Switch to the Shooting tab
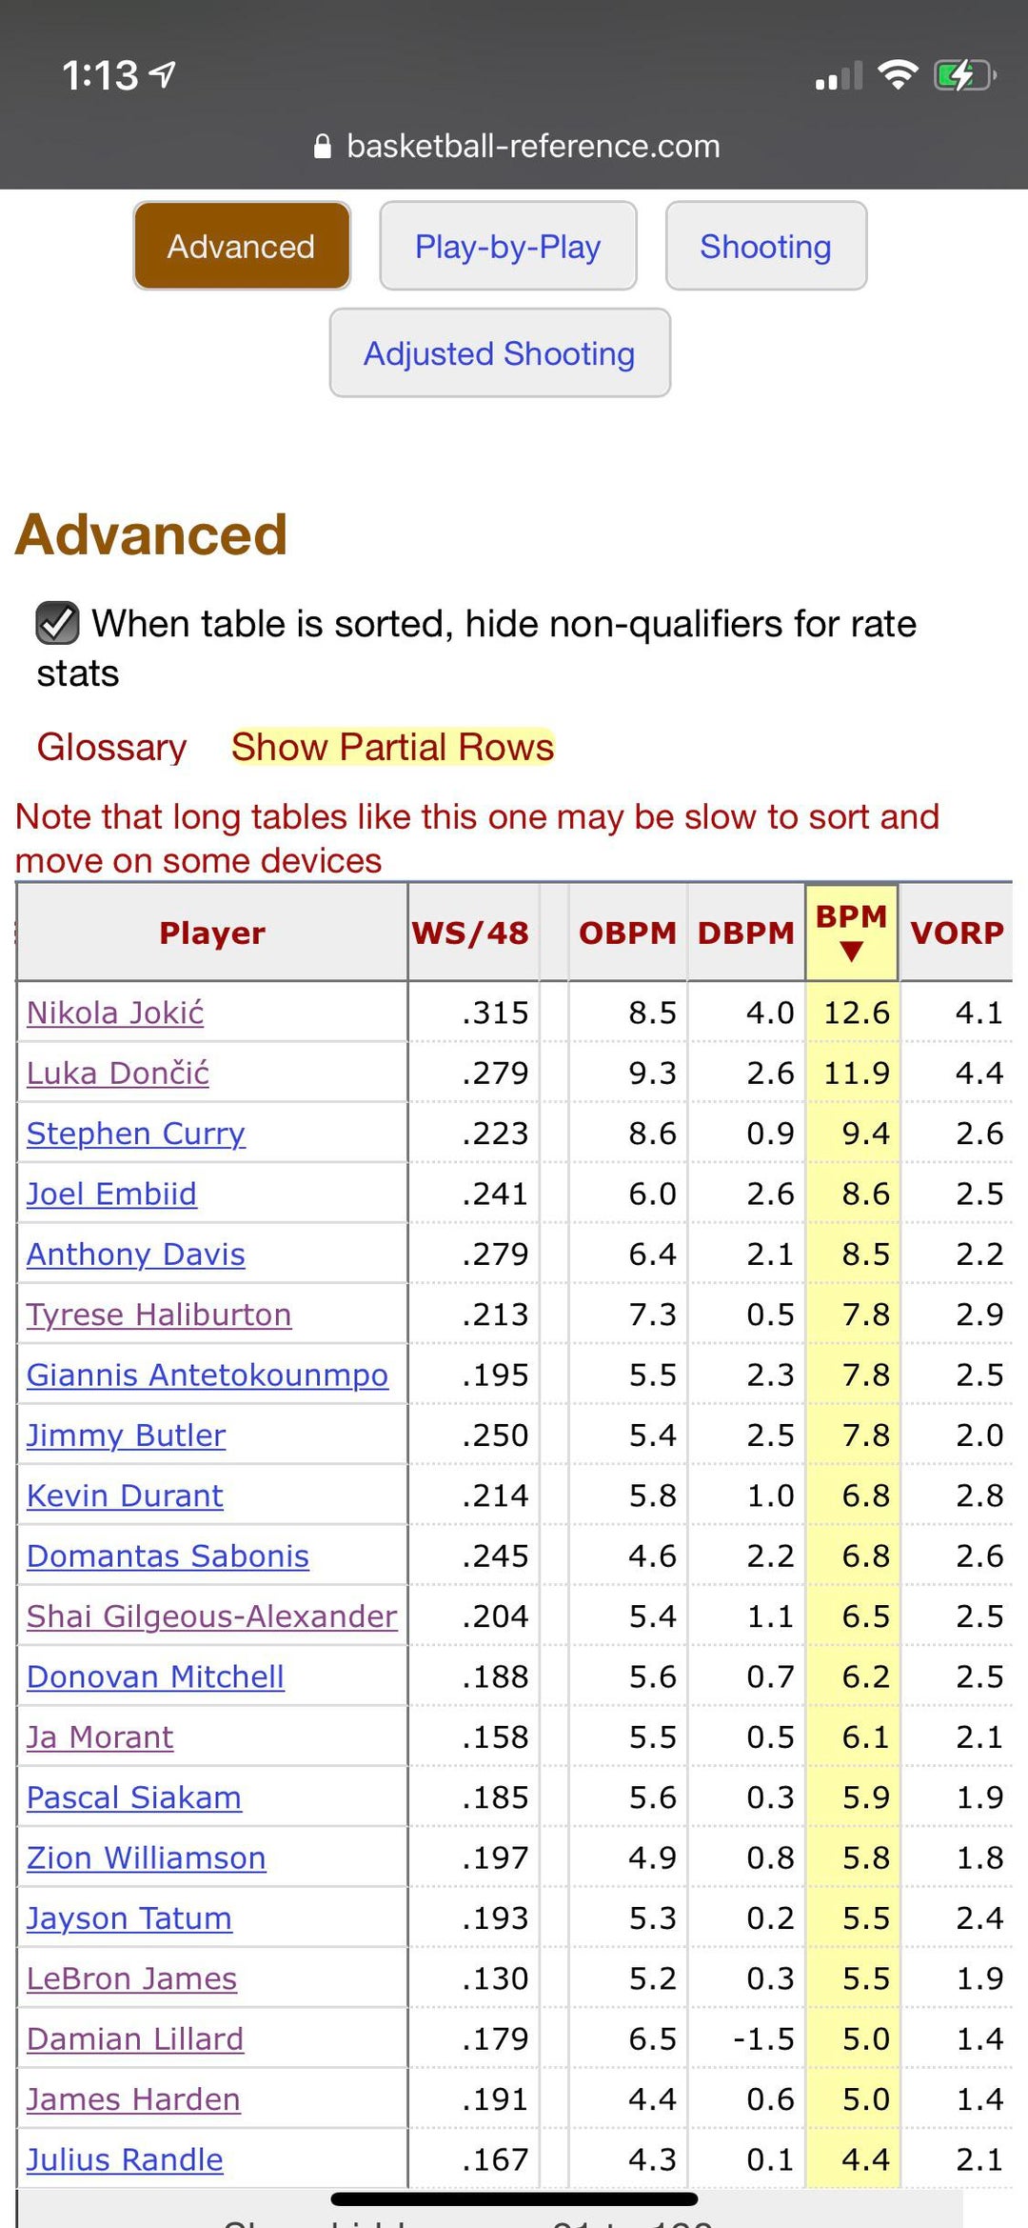 (x=765, y=247)
